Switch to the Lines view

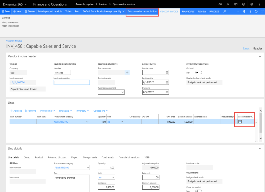point(246,48)
